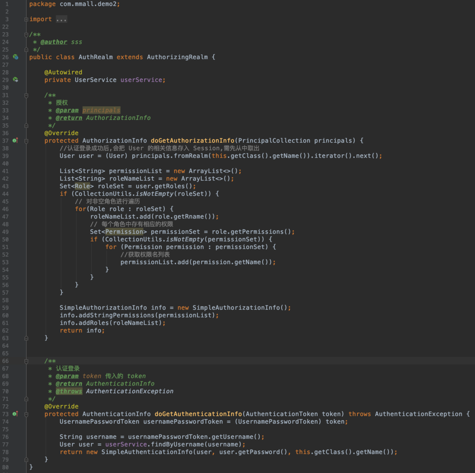Click fold end marker of the @author Javadoc
Viewport: 475px width, 473px height.
[x=26, y=50]
